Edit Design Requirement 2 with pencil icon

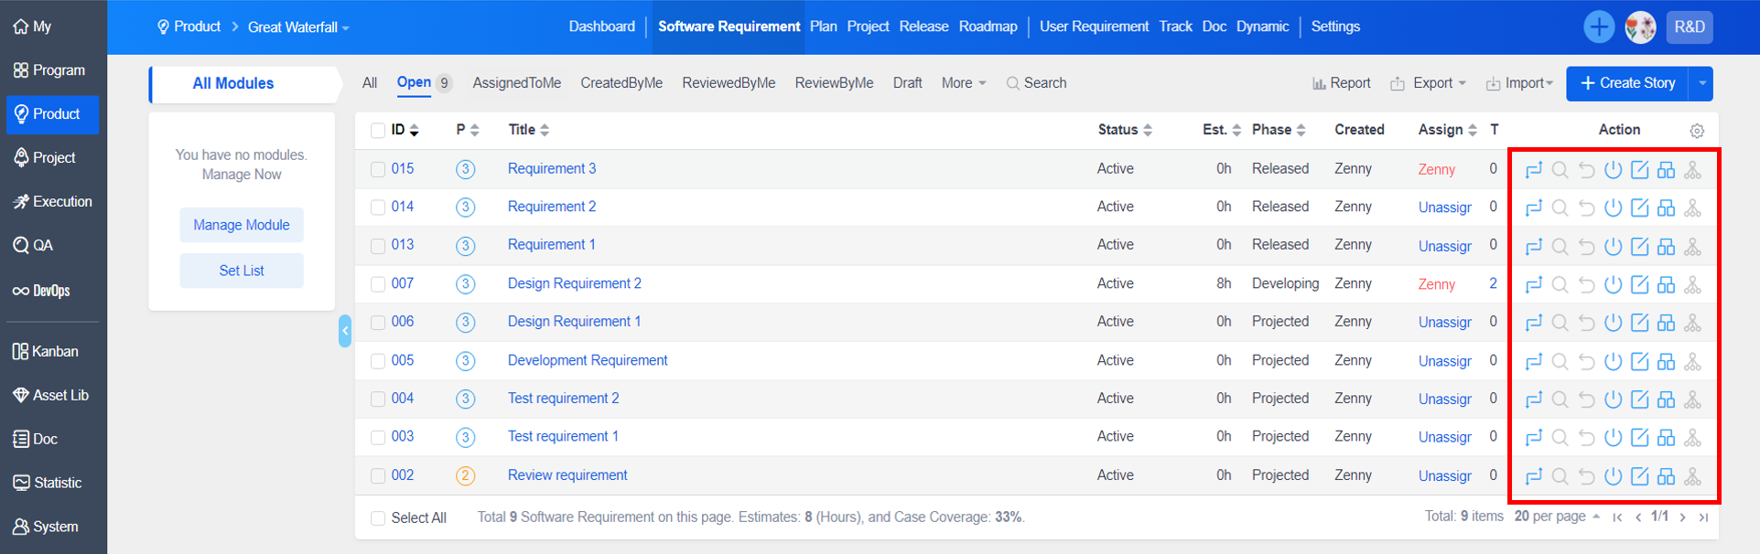1640,285
